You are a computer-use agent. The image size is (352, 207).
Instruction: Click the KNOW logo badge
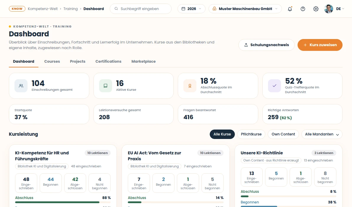[17, 9]
